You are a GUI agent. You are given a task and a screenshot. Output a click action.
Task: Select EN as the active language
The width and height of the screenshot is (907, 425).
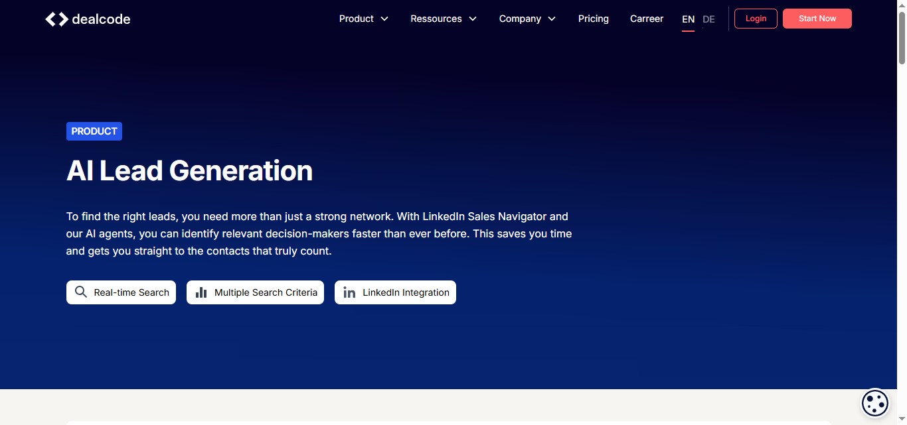688,19
